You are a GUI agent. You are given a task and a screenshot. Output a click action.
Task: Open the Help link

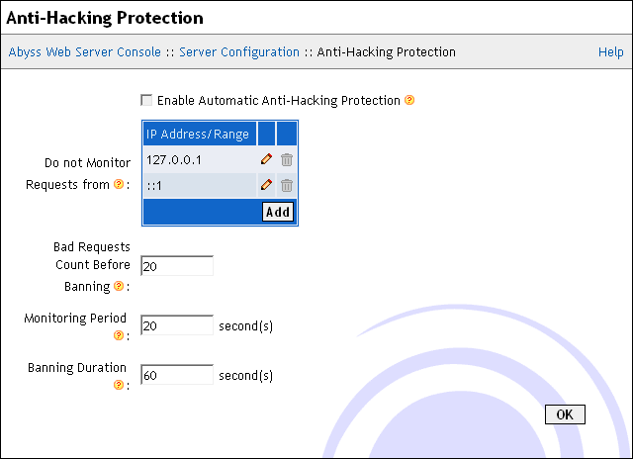coord(610,51)
